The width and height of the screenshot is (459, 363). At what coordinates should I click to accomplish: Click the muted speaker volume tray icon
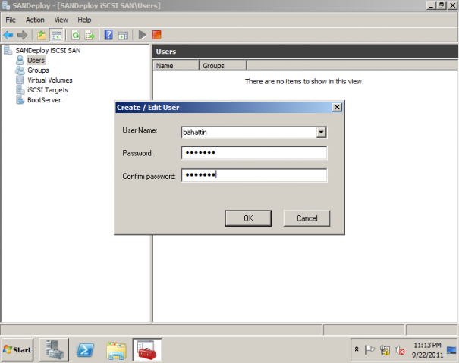click(400, 350)
